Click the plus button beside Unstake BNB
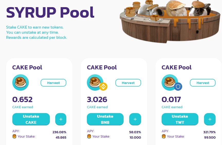This screenshot has width=222, height=145. click(x=135, y=119)
